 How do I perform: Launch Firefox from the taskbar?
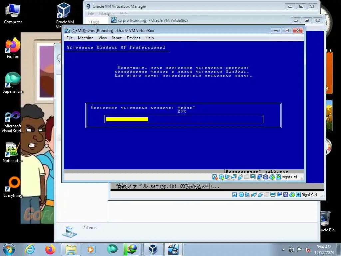click(50, 249)
